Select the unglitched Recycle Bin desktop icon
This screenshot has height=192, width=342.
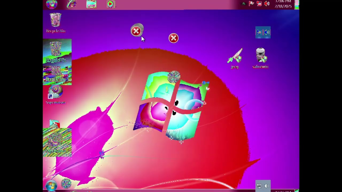pos(56,23)
